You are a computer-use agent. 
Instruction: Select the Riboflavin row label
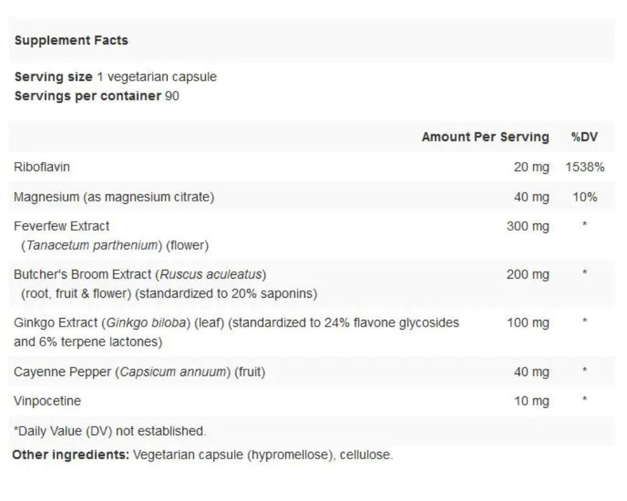point(42,167)
